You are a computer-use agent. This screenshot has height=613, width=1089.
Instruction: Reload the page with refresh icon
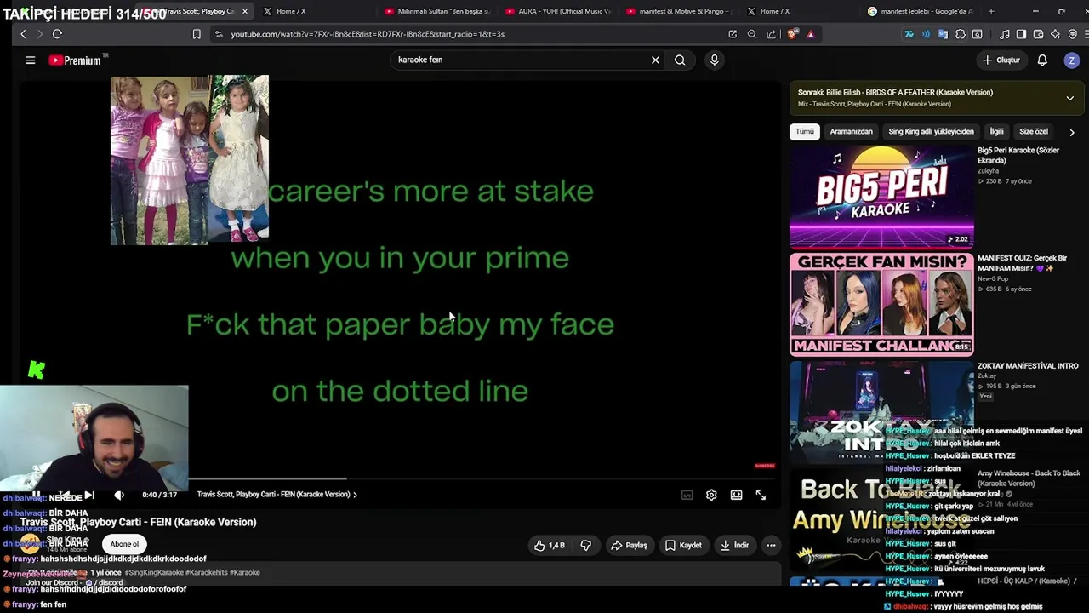click(57, 34)
